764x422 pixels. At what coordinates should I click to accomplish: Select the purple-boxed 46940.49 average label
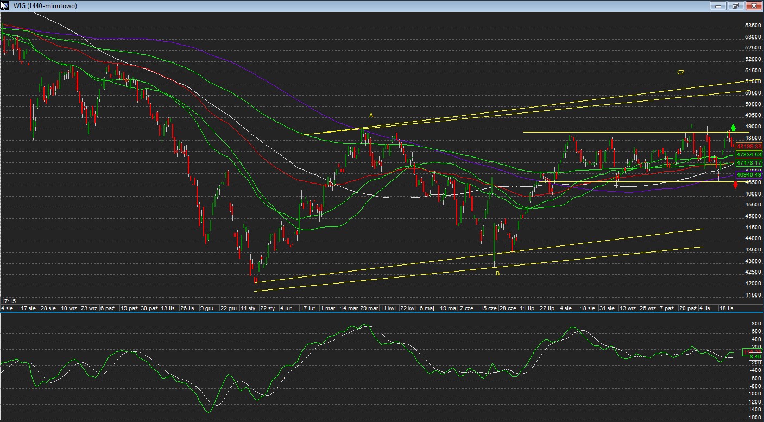tap(749, 175)
